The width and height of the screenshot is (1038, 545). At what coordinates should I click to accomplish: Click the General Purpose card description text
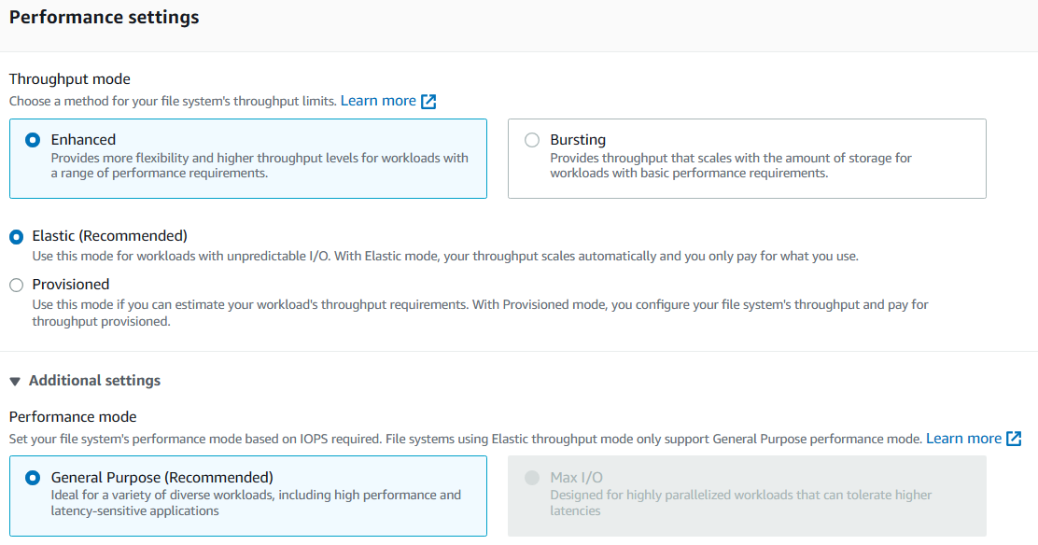(x=256, y=503)
